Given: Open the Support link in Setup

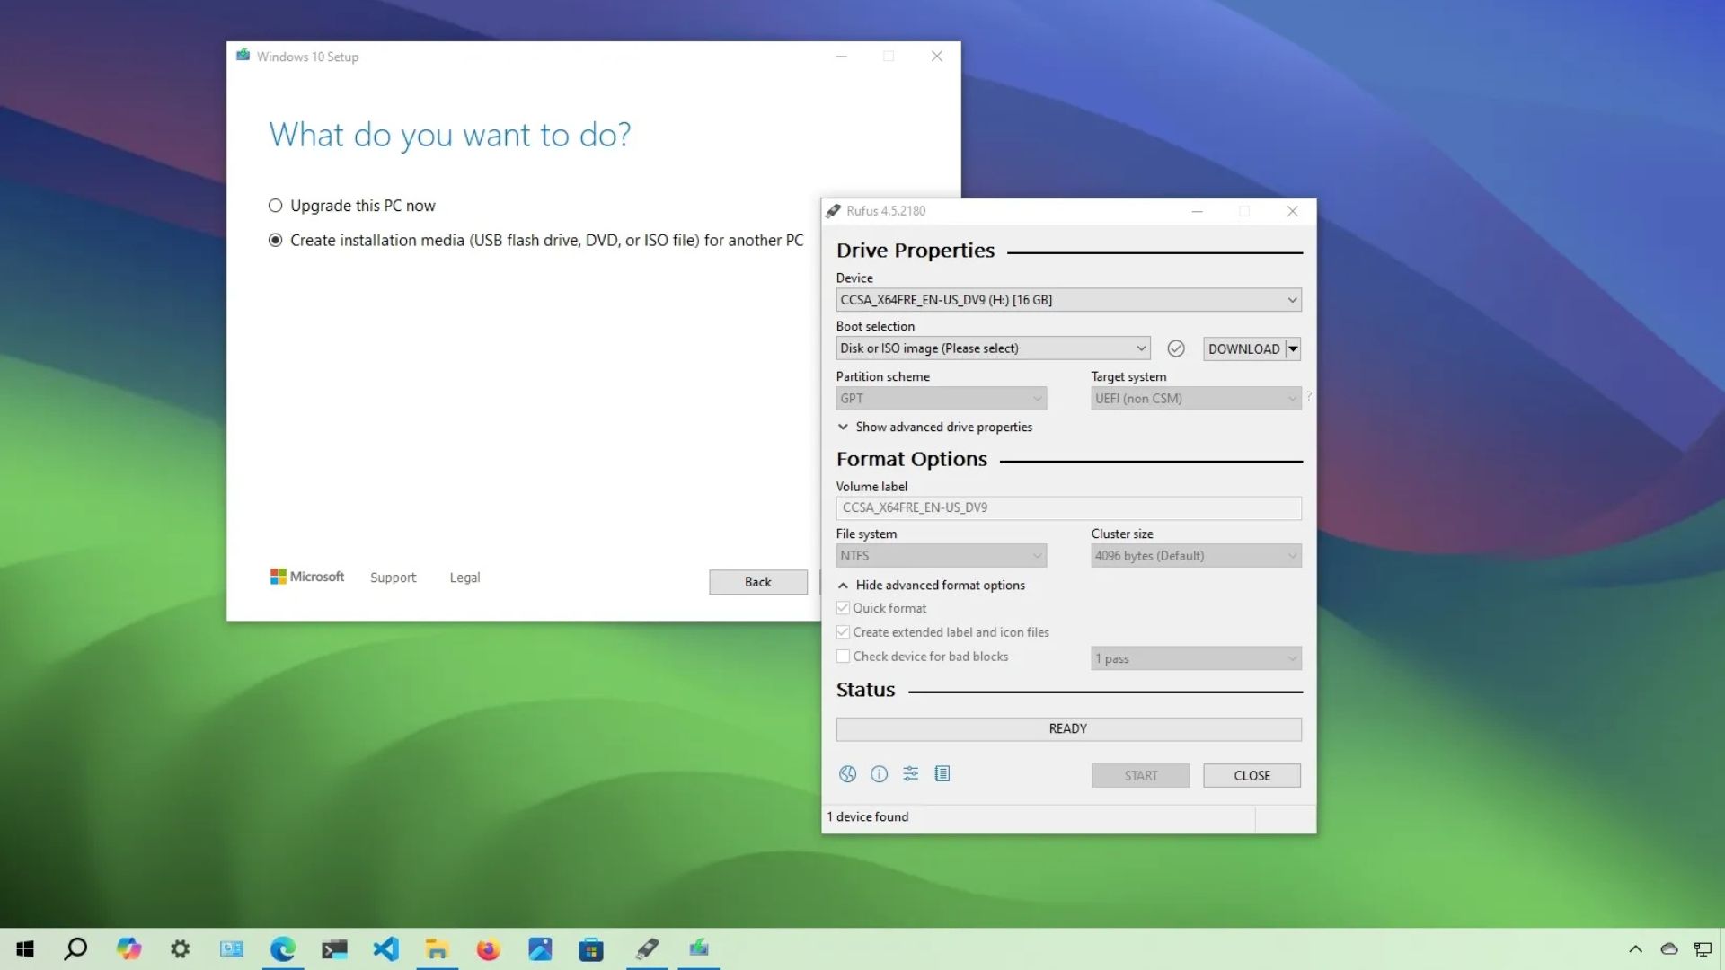Looking at the screenshot, I should coord(393,578).
